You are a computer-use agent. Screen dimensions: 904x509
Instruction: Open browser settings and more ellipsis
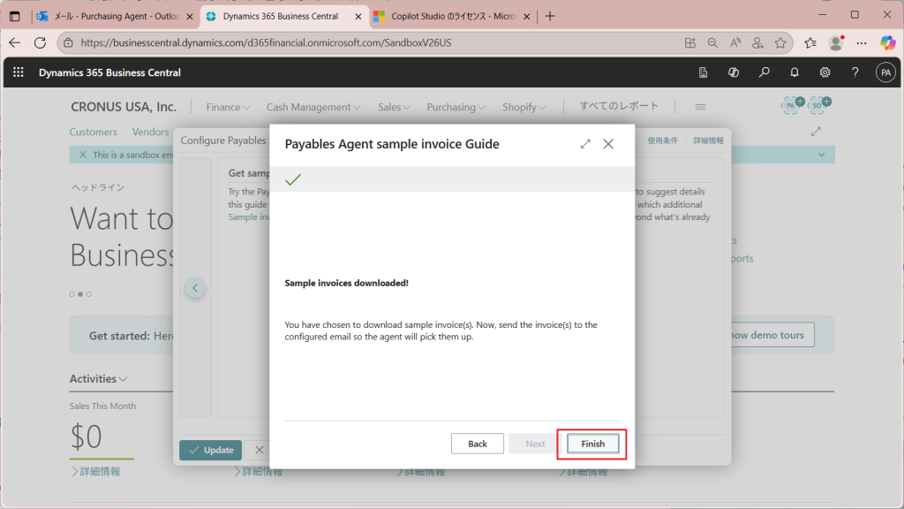coord(862,42)
